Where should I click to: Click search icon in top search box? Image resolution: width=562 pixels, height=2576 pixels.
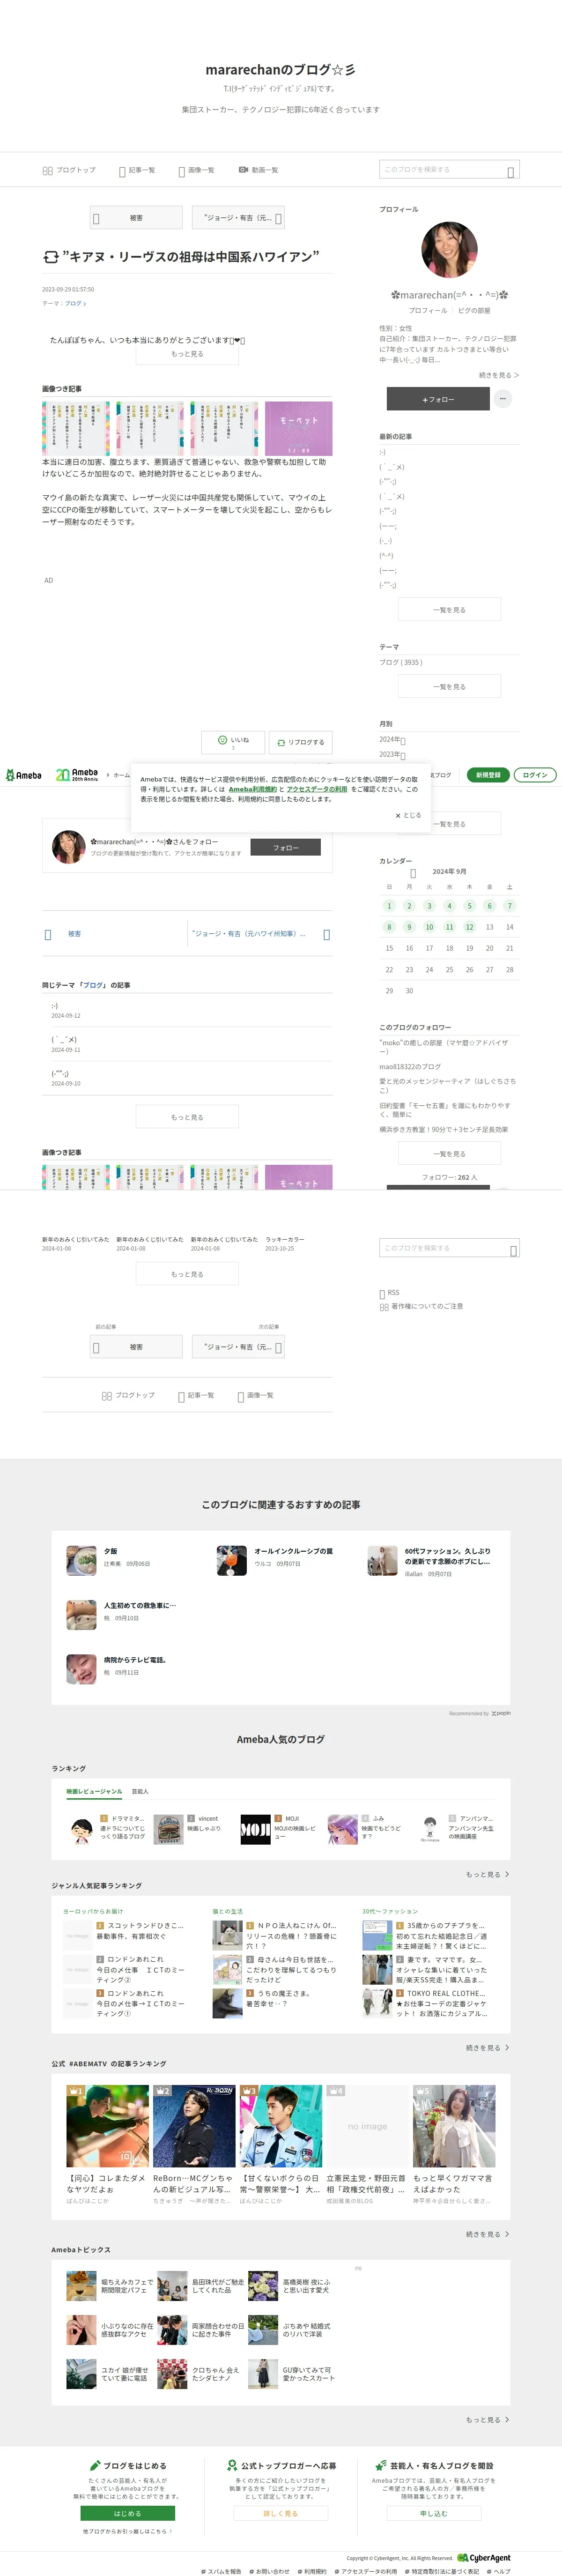point(511,172)
